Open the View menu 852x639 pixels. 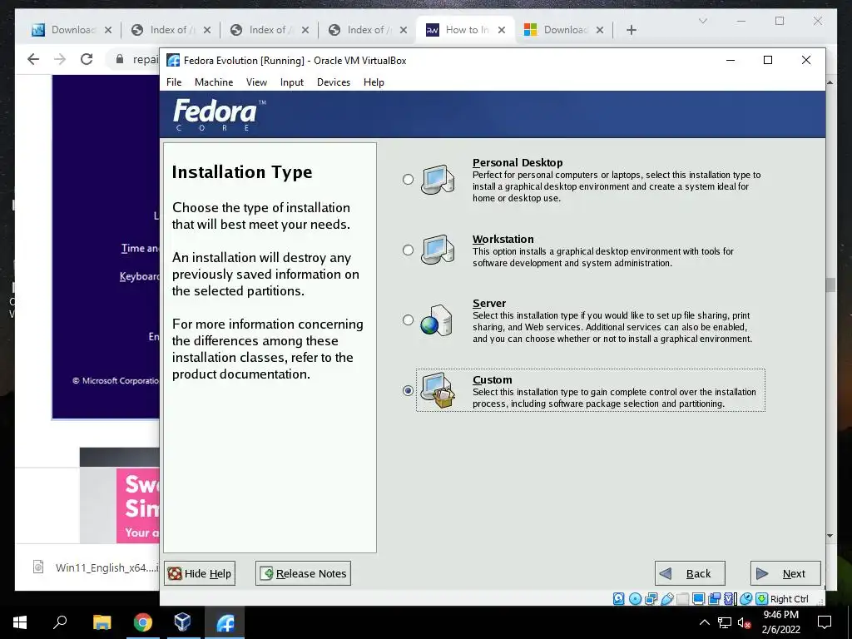[256, 82]
